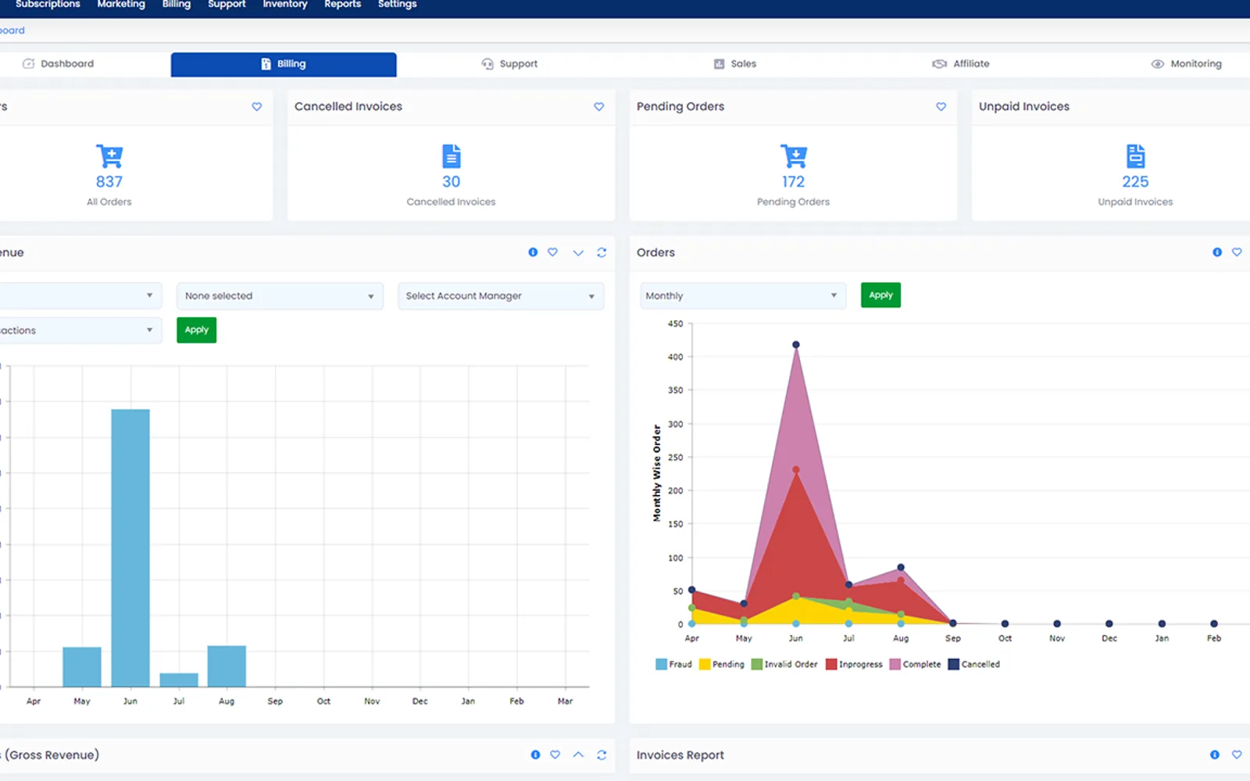Screen dimensions: 1250x781
Task: Favorite the Pending Orders card heart icon
Action: [941, 107]
